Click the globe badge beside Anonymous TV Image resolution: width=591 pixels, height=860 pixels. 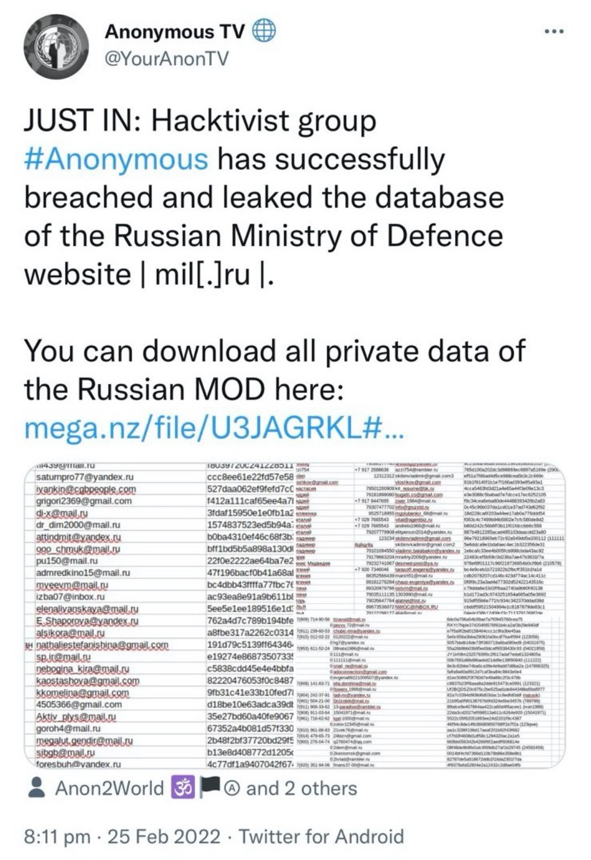264,32
